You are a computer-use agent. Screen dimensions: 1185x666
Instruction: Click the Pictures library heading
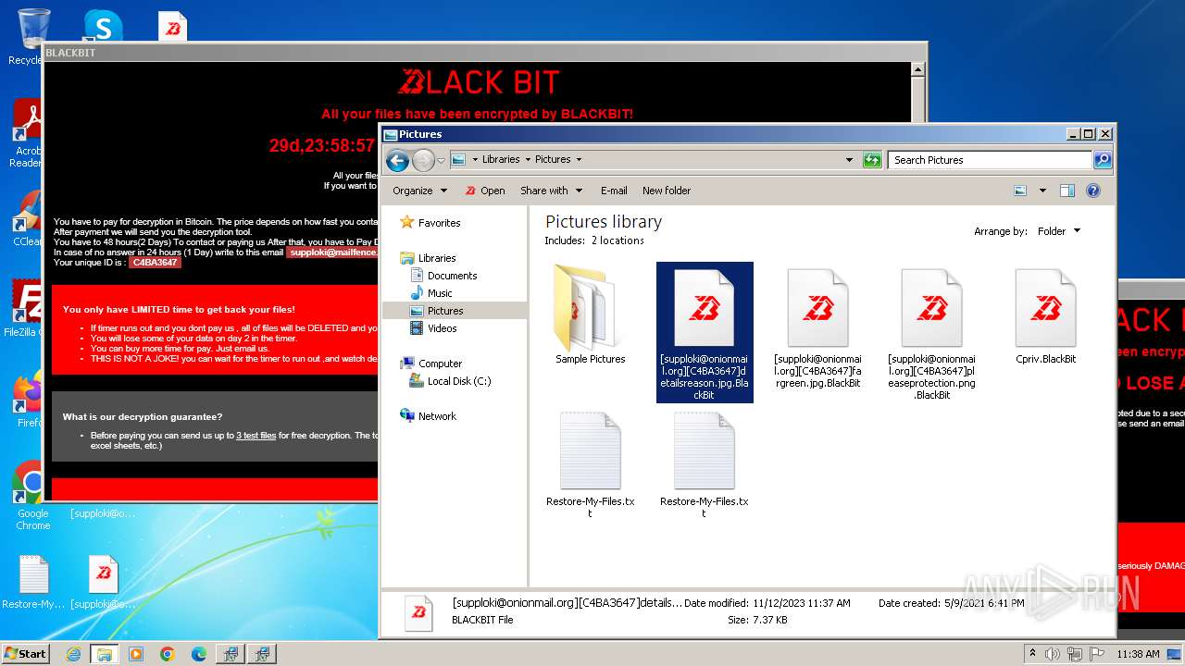tap(604, 222)
